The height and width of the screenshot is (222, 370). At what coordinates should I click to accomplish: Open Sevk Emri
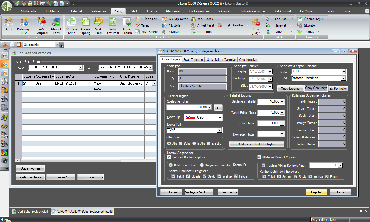tap(99, 25)
